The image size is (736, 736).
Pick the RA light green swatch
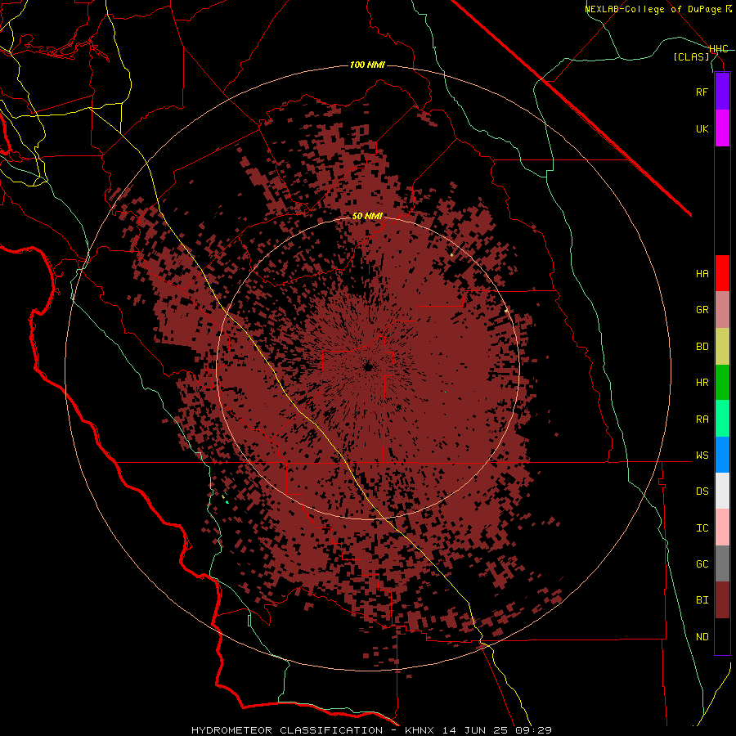tap(722, 419)
